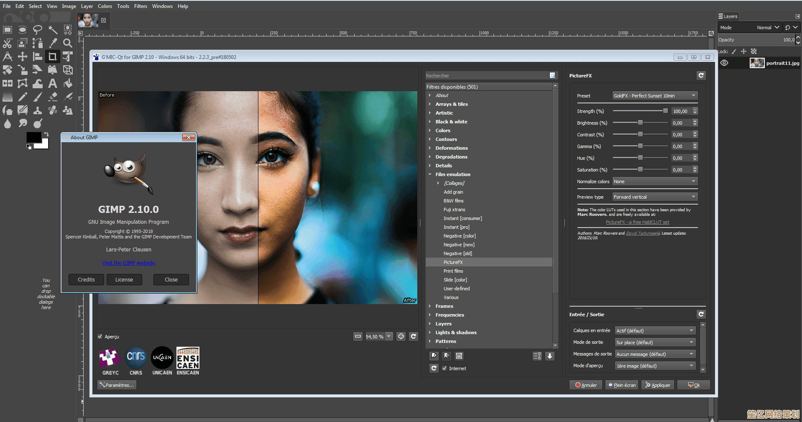Select the Zoom magnifier tool

coord(68,43)
